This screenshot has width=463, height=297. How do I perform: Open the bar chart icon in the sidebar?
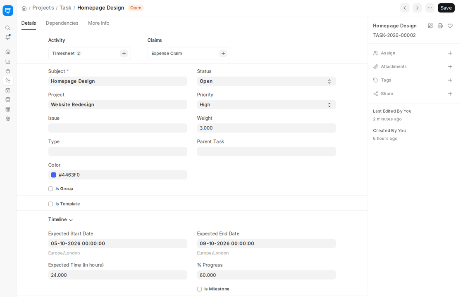(x=8, y=61)
